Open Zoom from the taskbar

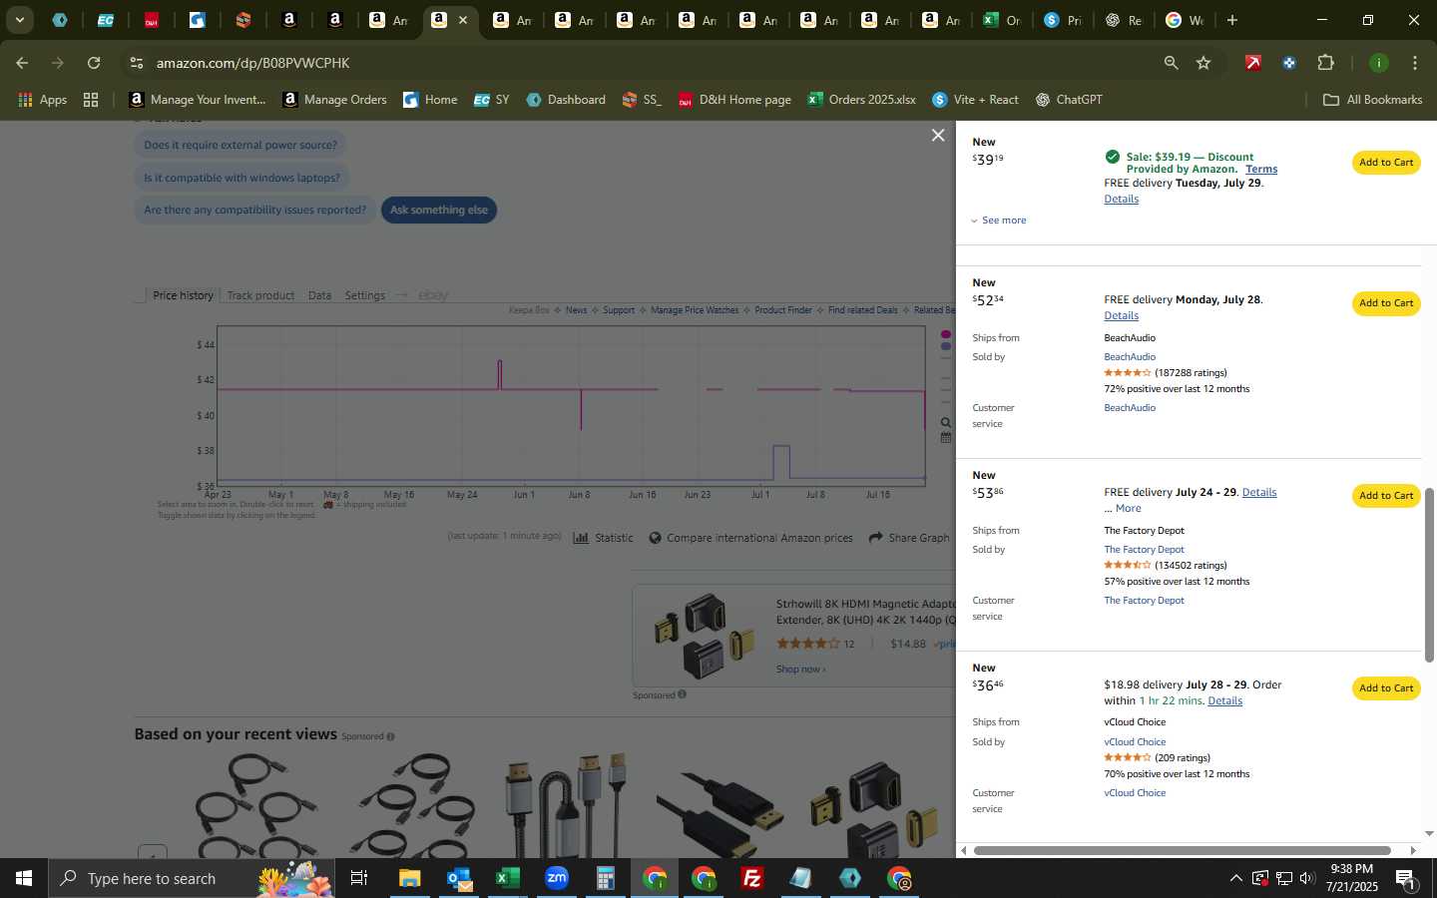click(x=557, y=878)
